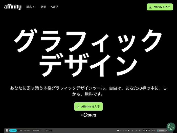Open the round green cookie settings icon

171,127
